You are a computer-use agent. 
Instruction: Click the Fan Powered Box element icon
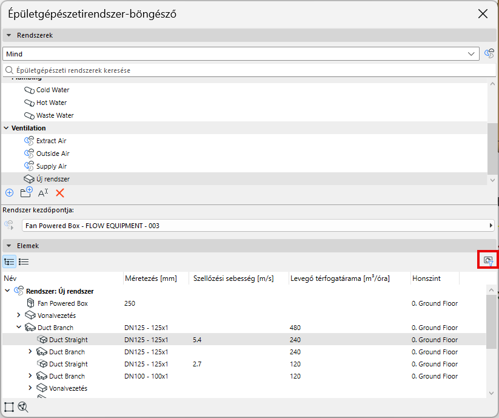[30, 303]
